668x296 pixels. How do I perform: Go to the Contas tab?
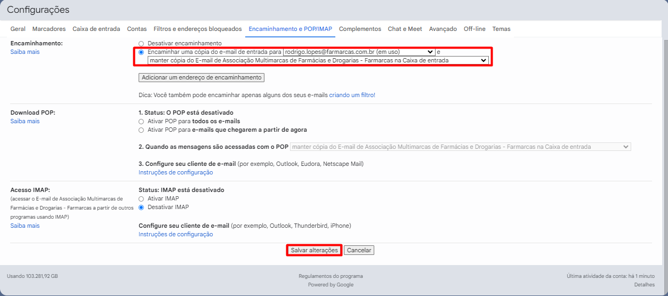(137, 29)
